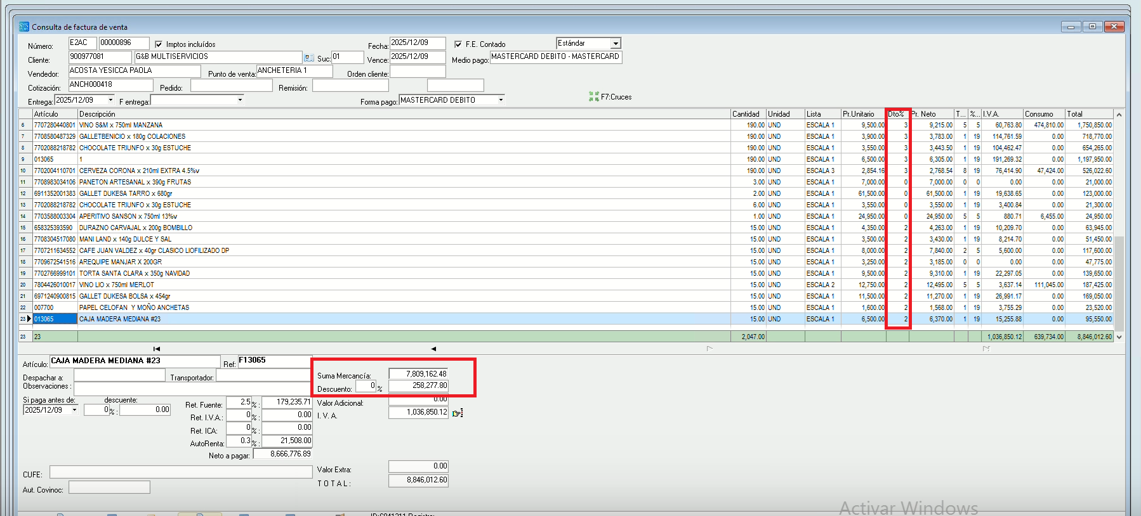Expand the F entrega dropdown

[x=240, y=100]
